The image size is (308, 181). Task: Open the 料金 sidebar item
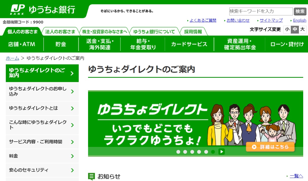(x=42, y=156)
